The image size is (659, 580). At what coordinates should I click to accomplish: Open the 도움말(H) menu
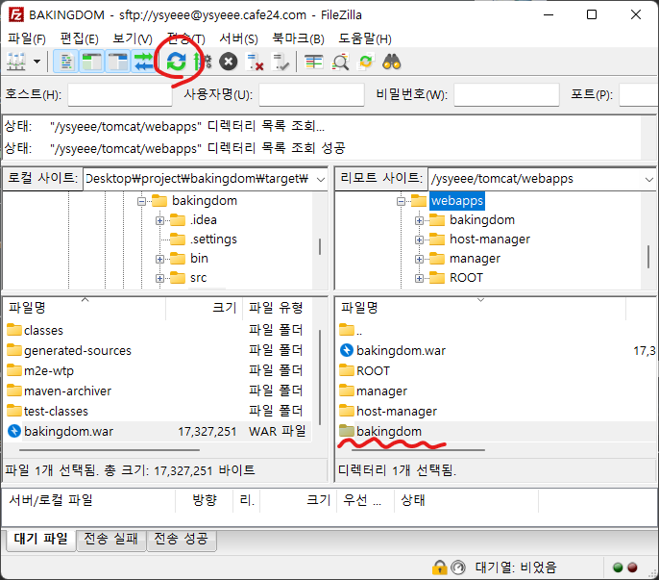pyautogui.click(x=365, y=38)
